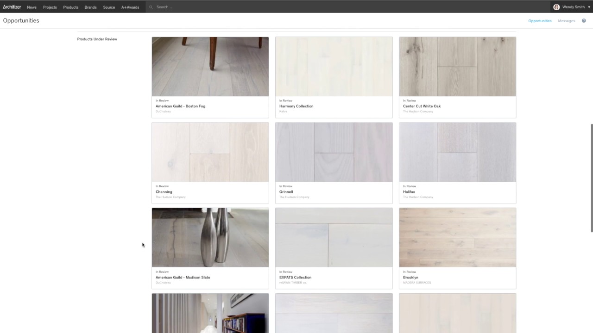The height and width of the screenshot is (333, 593).
Task: Open Wendy Smith profile avatar
Action: click(x=556, y=7)
